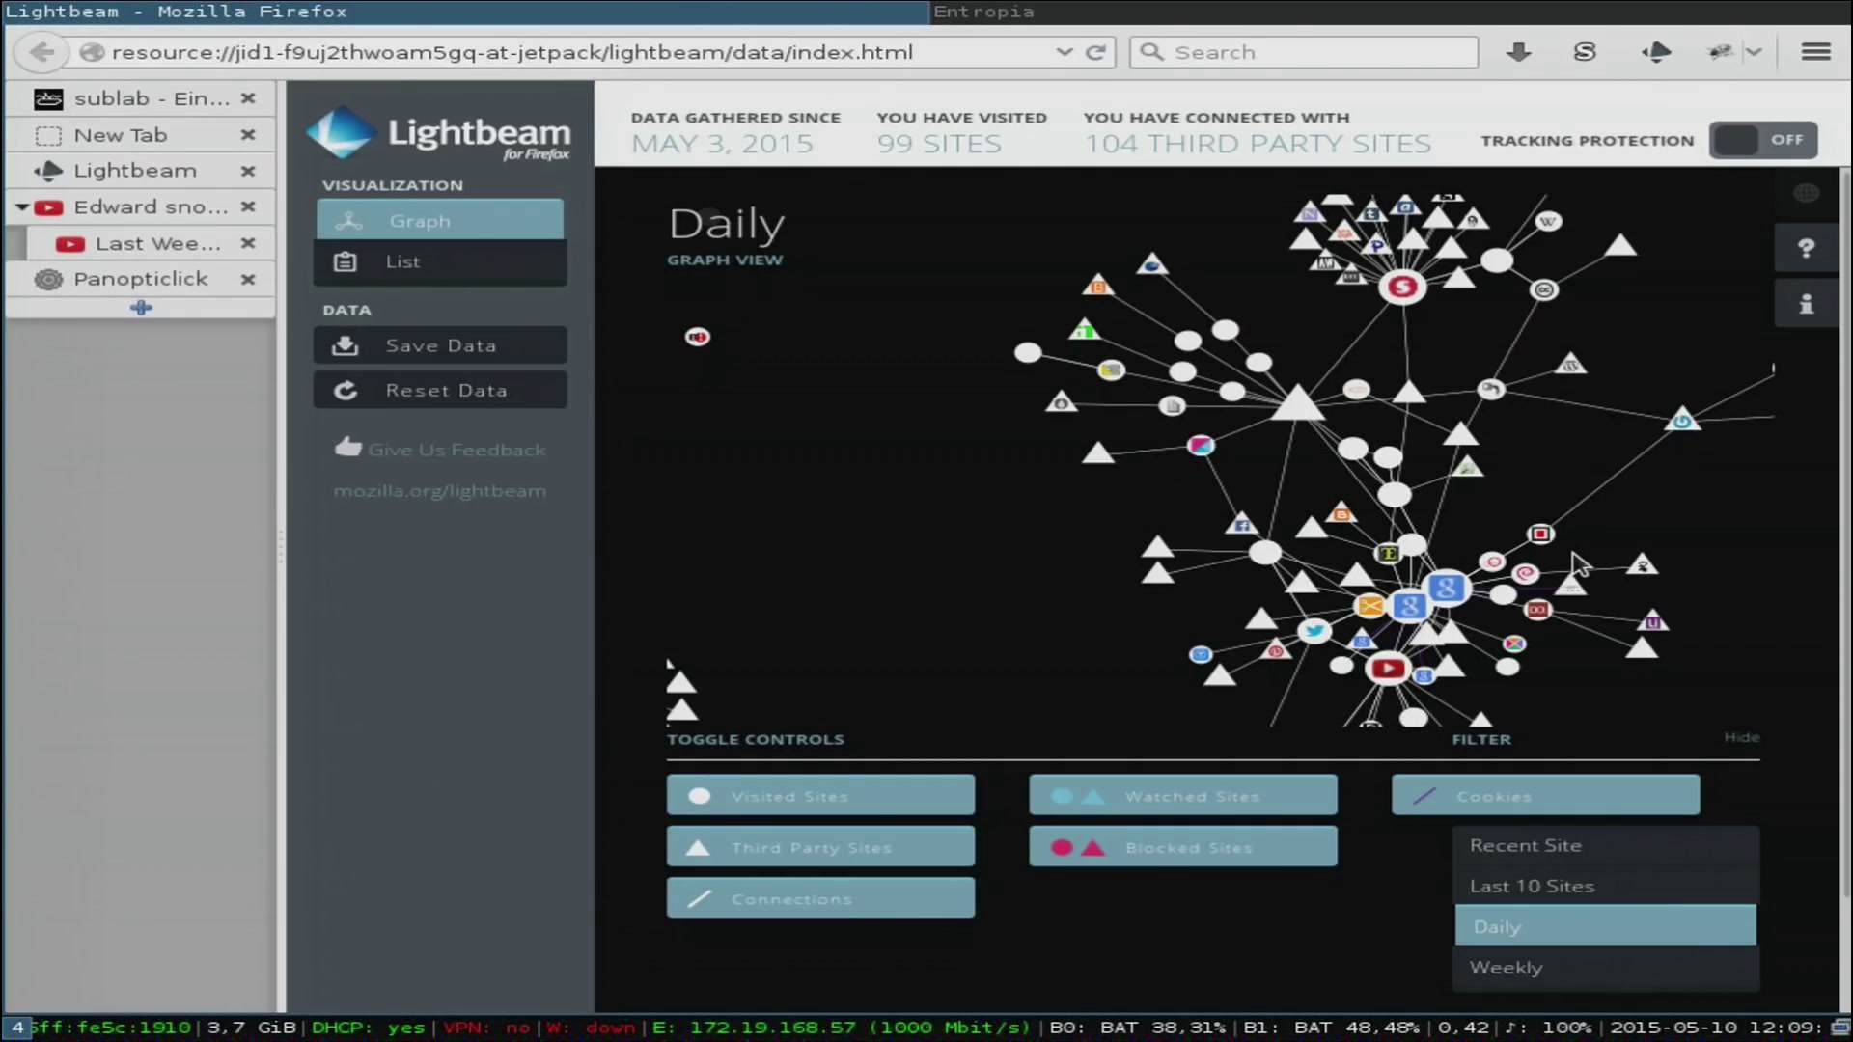
Task: Click the browser back arrow button
Action: 41,52
